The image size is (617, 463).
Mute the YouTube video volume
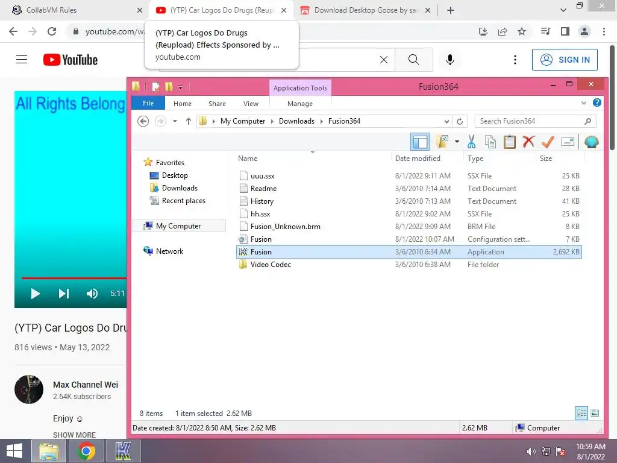(x=92, y=294)
